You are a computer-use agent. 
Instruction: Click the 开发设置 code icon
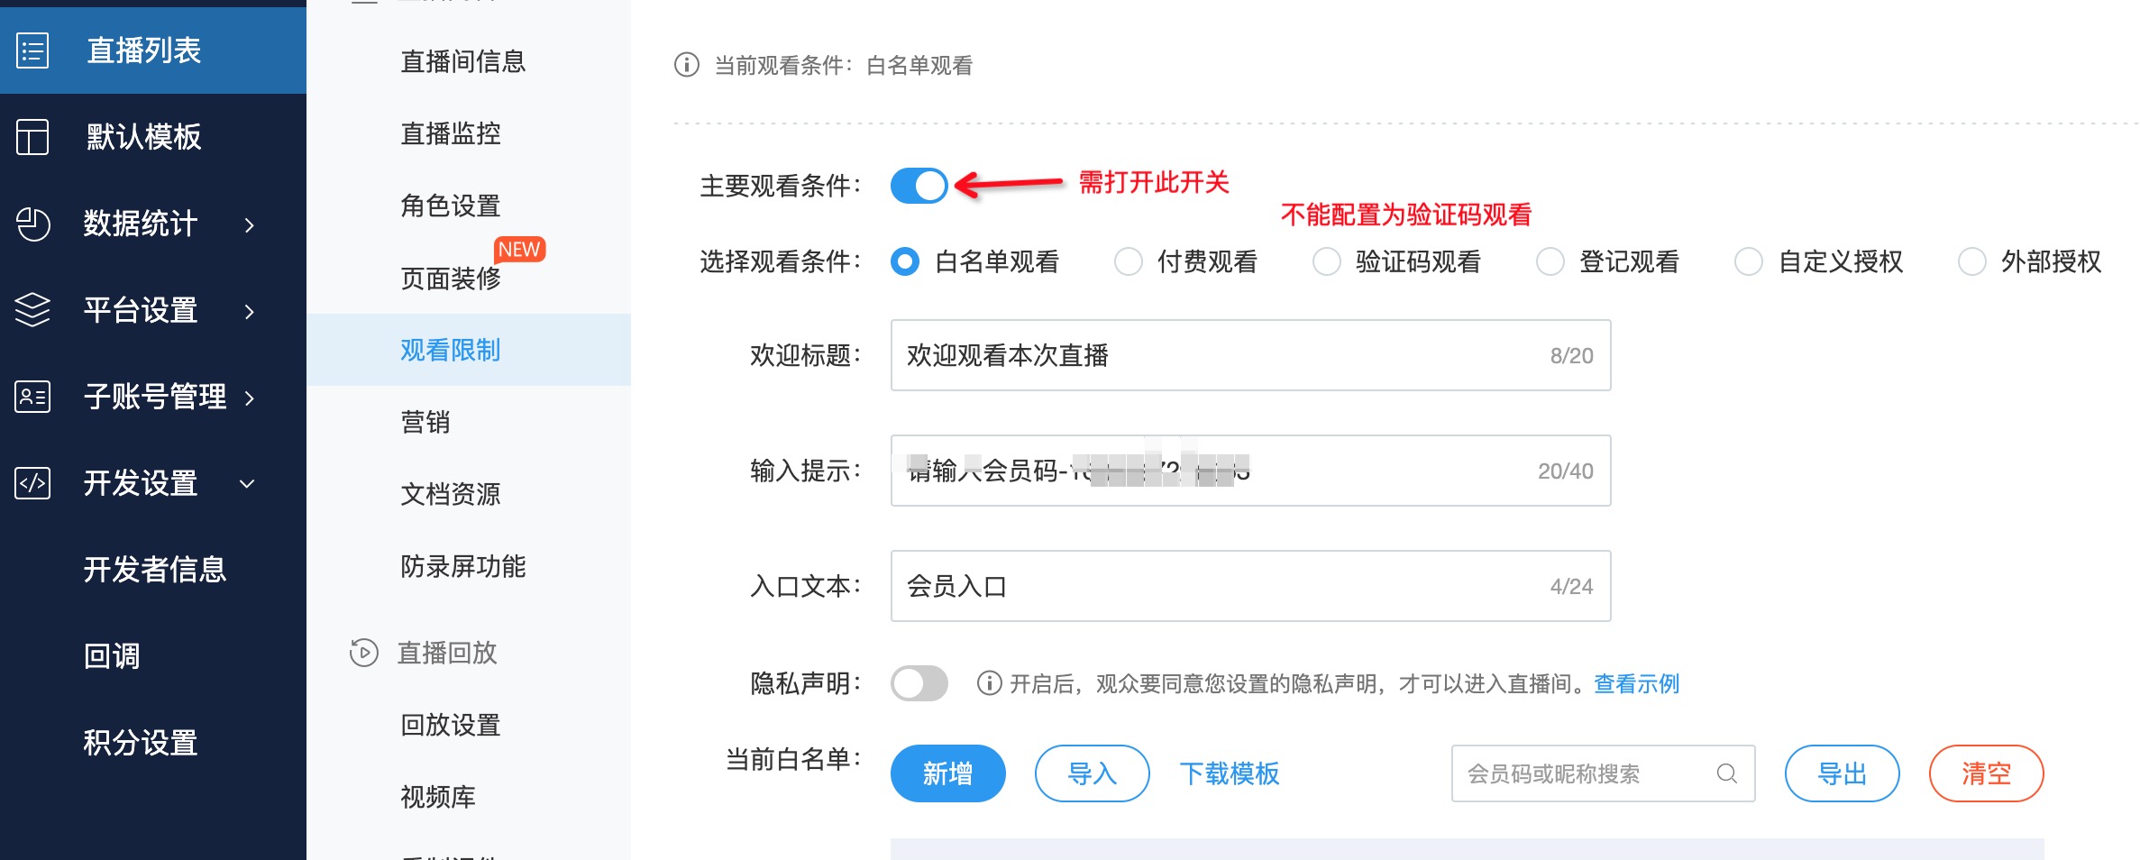tap(32, 483)
